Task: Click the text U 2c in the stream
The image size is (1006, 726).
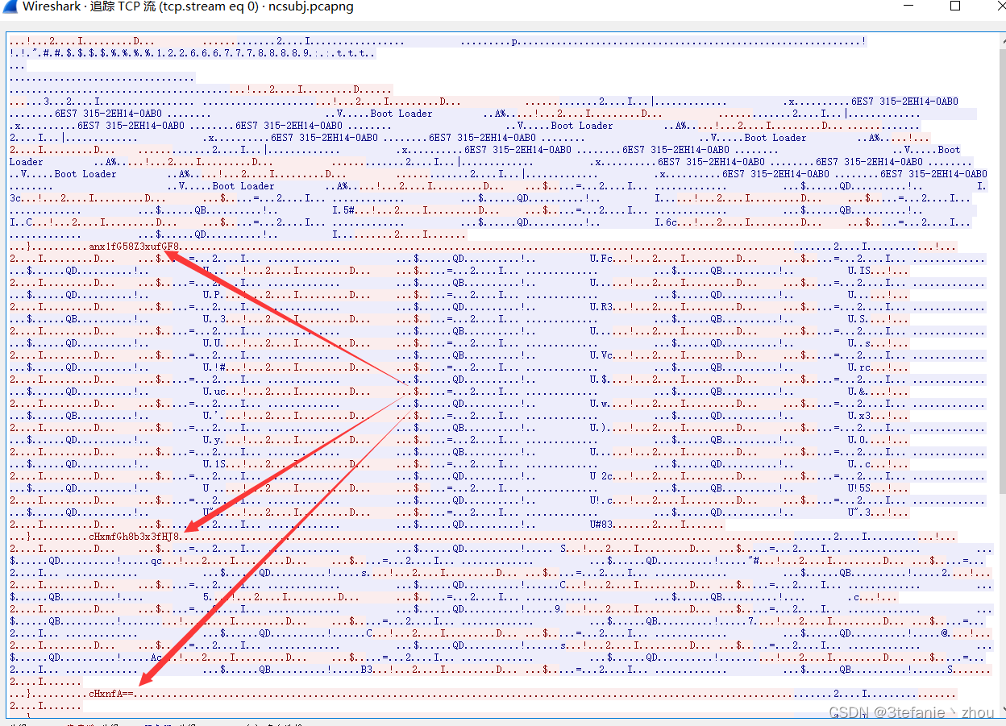Action: [601, 476]
